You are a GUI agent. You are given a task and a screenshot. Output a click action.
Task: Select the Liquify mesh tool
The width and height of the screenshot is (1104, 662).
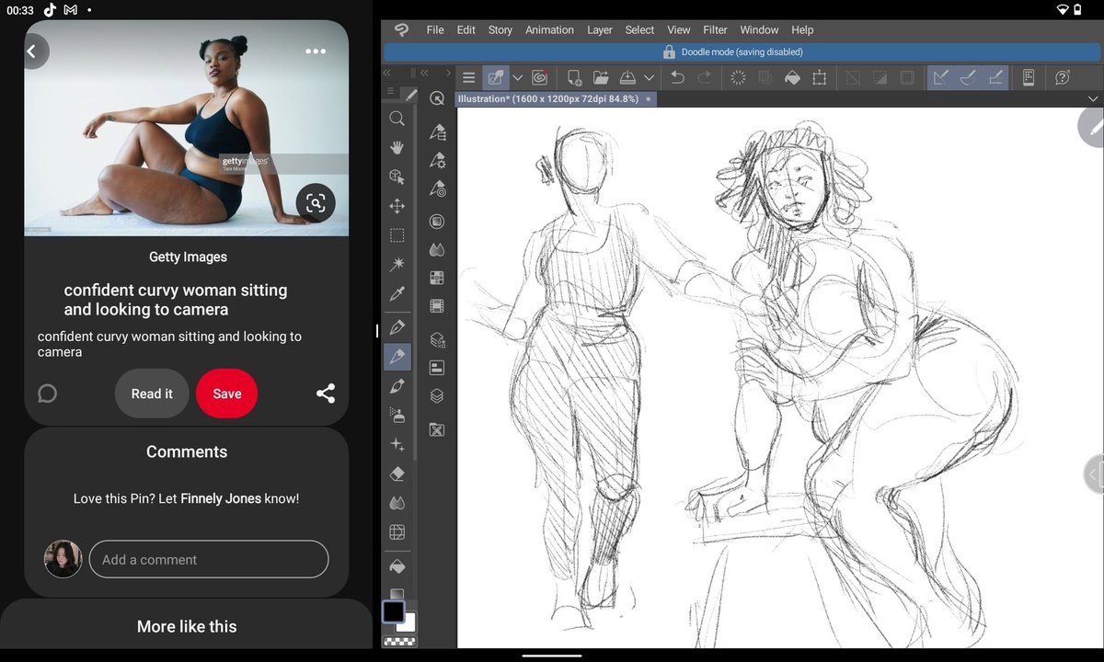(x=397, y=532)
